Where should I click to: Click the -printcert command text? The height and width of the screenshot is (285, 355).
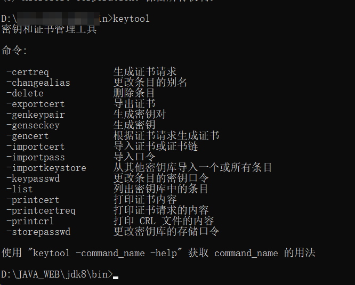[x=33, y=200]
